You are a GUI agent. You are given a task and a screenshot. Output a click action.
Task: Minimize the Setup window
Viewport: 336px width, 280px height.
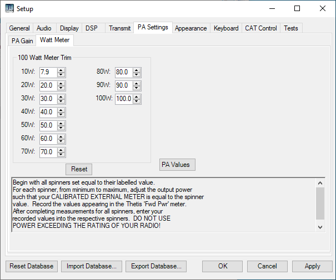click(x=272, y=8)
